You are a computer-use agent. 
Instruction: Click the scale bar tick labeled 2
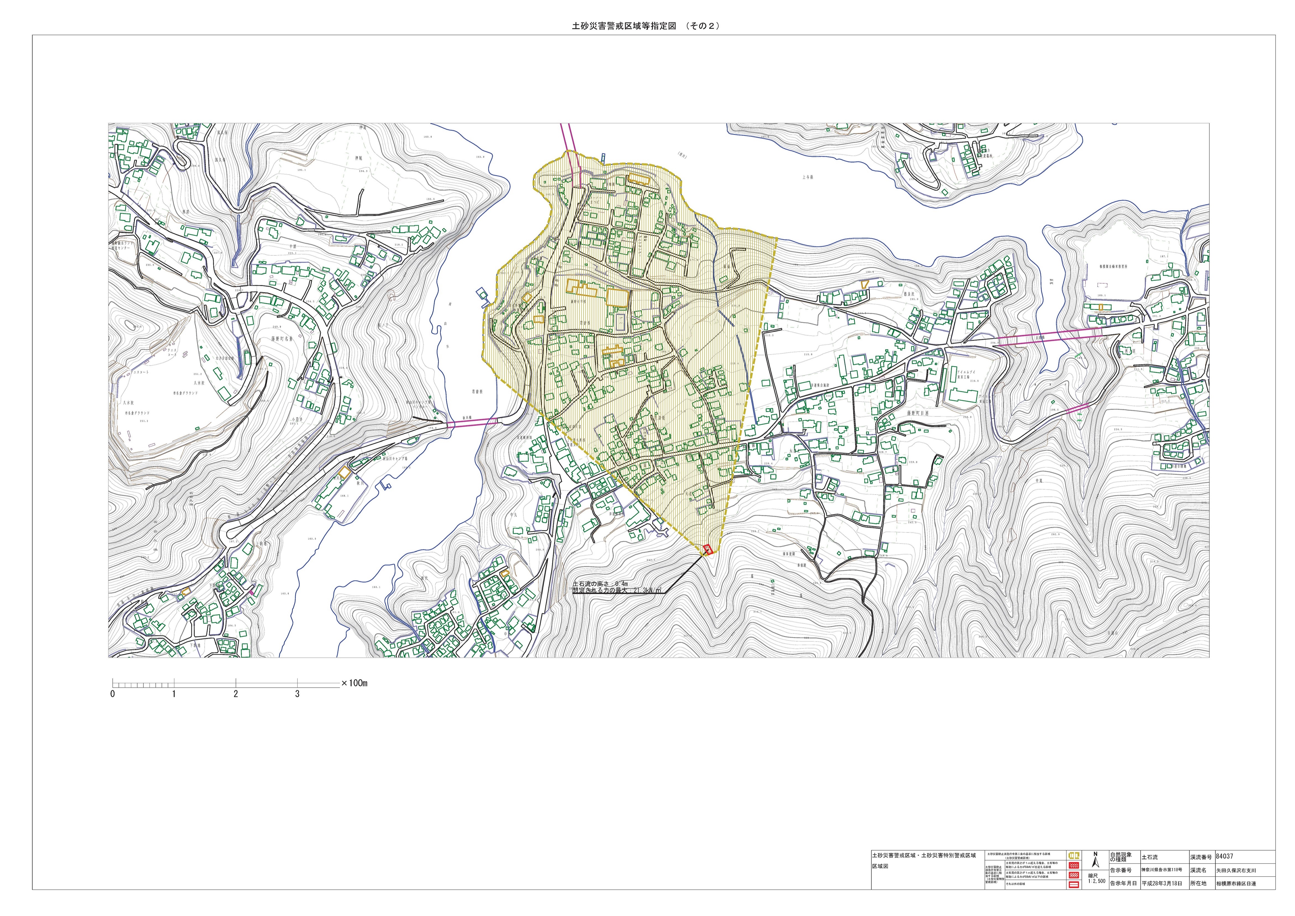pos(236,694)
